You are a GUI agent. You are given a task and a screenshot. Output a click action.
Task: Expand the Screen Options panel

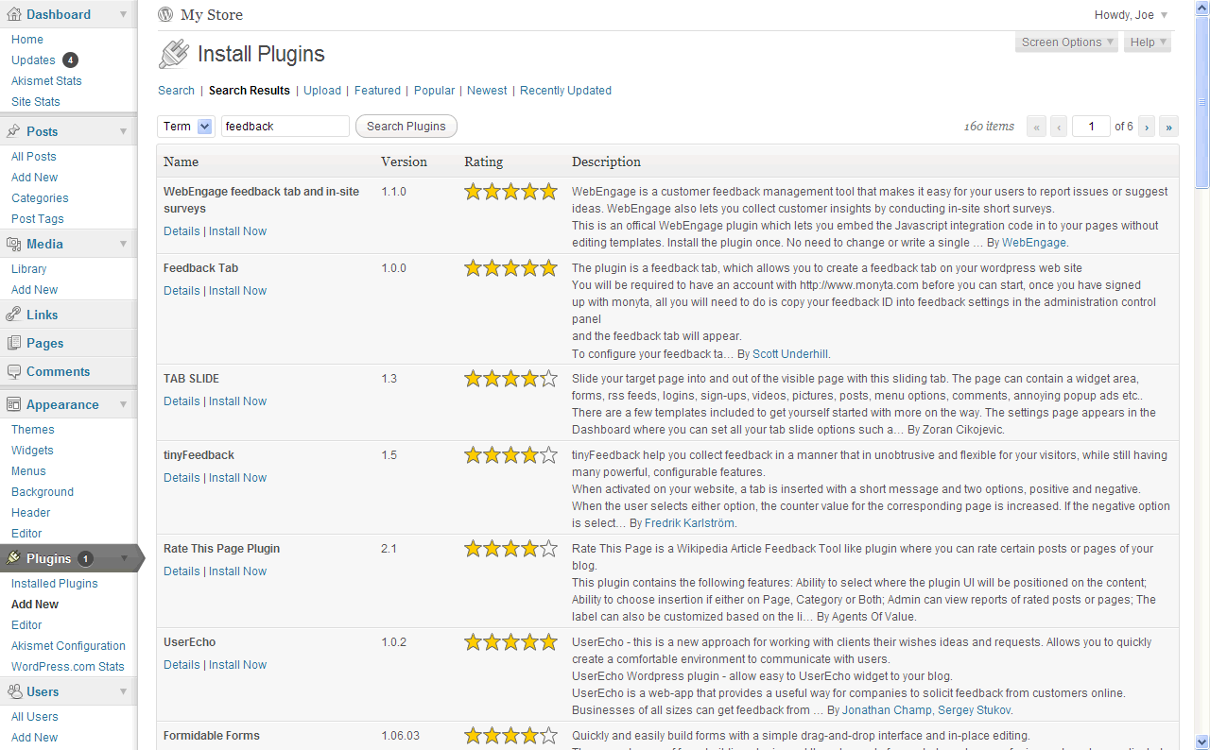click(x=1067, y=43)
